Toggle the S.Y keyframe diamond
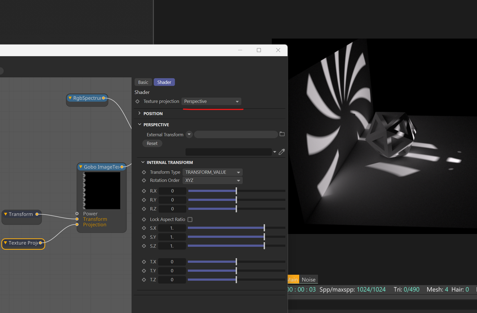 point(144,237)
